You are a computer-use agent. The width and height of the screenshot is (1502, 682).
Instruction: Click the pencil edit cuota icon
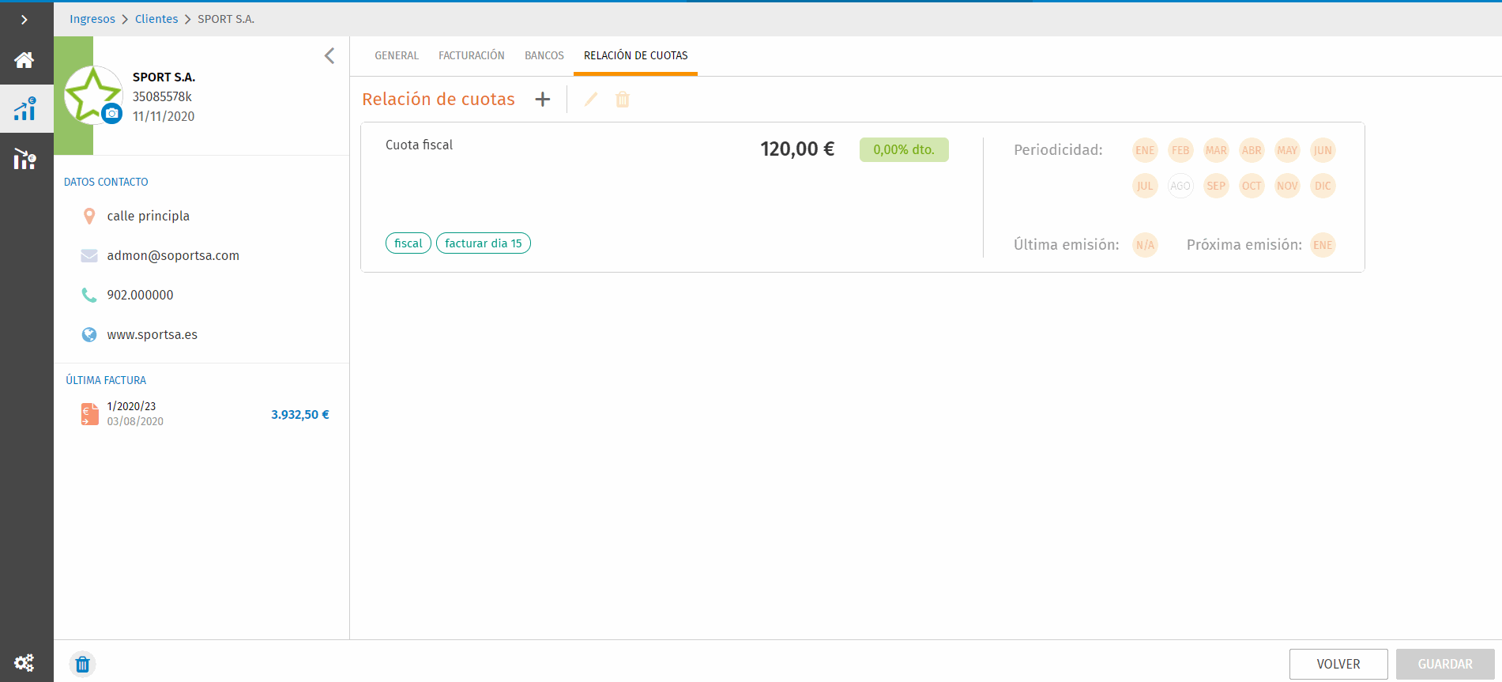591,100
